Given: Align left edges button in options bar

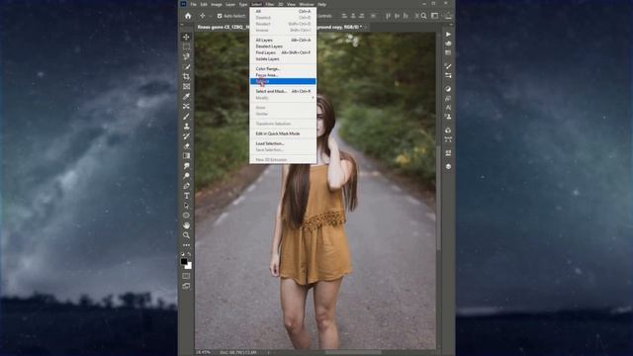Looking at the screenshot, I should (x=344, y=16).
